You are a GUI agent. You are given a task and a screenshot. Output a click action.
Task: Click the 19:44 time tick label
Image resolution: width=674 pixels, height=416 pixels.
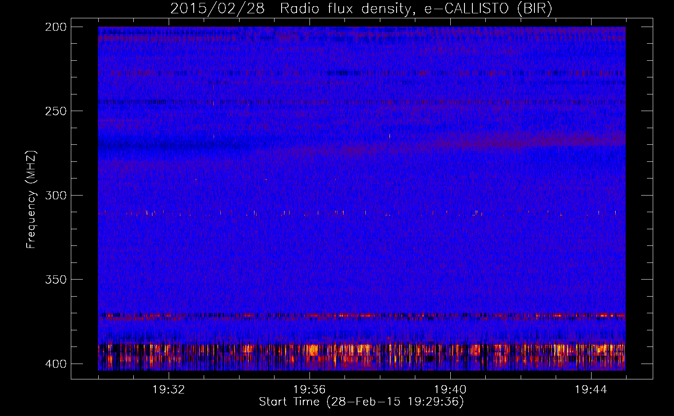click(591, 390)
